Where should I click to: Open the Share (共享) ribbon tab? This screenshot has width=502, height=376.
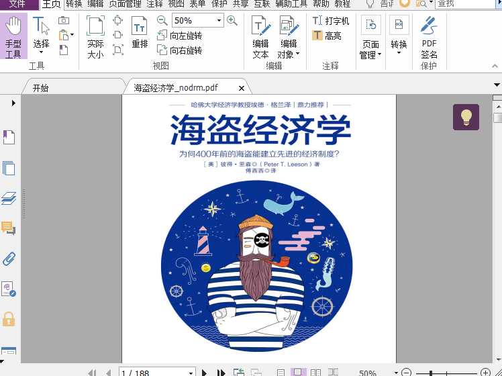240,4
